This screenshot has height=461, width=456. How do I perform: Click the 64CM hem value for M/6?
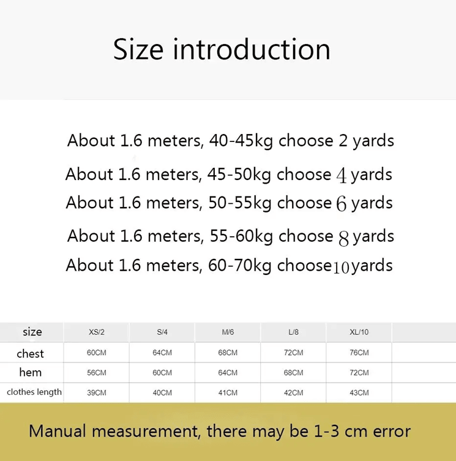[x=228, y=372]
